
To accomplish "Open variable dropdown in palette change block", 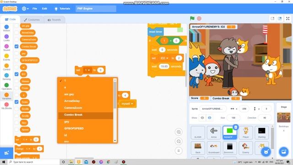I will [28, 148].
